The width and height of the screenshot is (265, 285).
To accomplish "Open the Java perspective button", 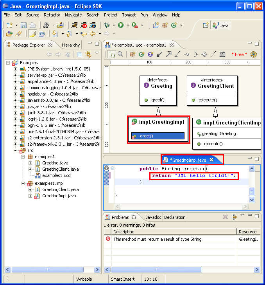I will click(220, 25).
